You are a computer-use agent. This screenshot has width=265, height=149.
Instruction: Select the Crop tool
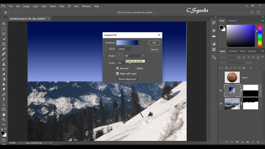coord(4,44)
